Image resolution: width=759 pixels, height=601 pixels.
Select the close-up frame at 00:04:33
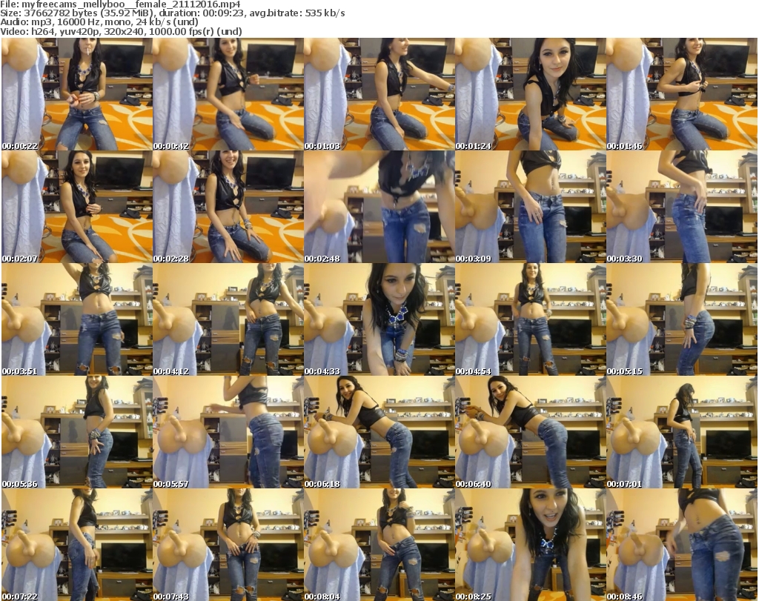coord(379,320)
